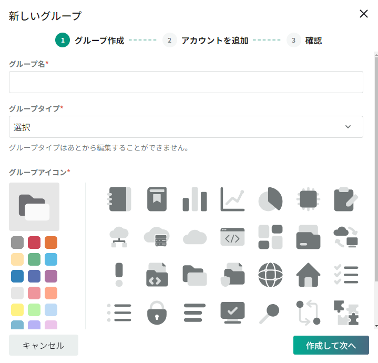Screen dimensions: 378x363
Task: Click the 作成して次へ button
Action: [x=331, y=345]
